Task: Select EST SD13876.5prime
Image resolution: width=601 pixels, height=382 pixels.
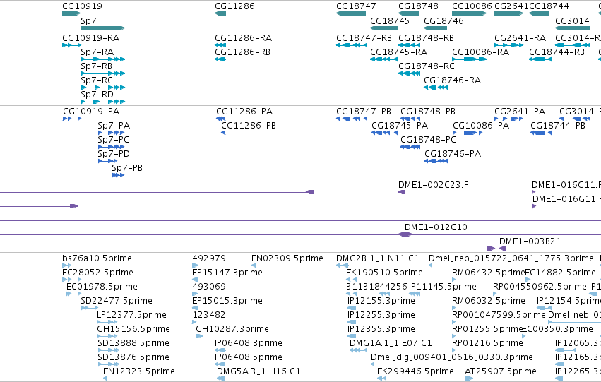Action: coord(133,357)
